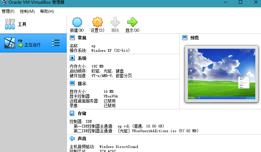Click boot order value 软驱, 光驱, 硬盘
Image resolution: width=261 pixels, height=152 pixels.
coord(108,71)
